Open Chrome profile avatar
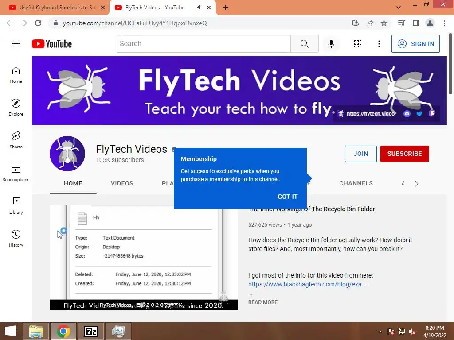 pyautogui.click(x=430, y=23)
